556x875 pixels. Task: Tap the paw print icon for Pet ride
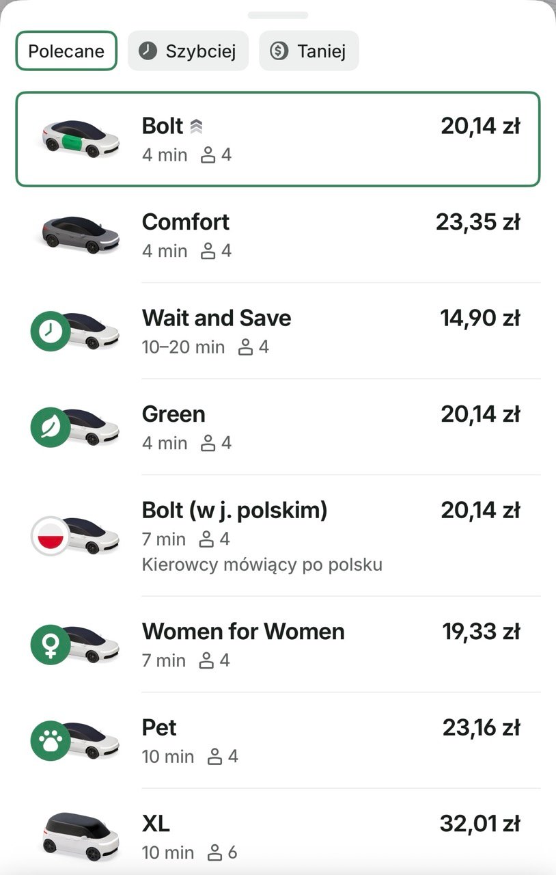pyautogui.click(x=51, y=741)
